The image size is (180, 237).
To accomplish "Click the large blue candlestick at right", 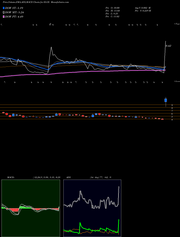I will tap(166, 100).
